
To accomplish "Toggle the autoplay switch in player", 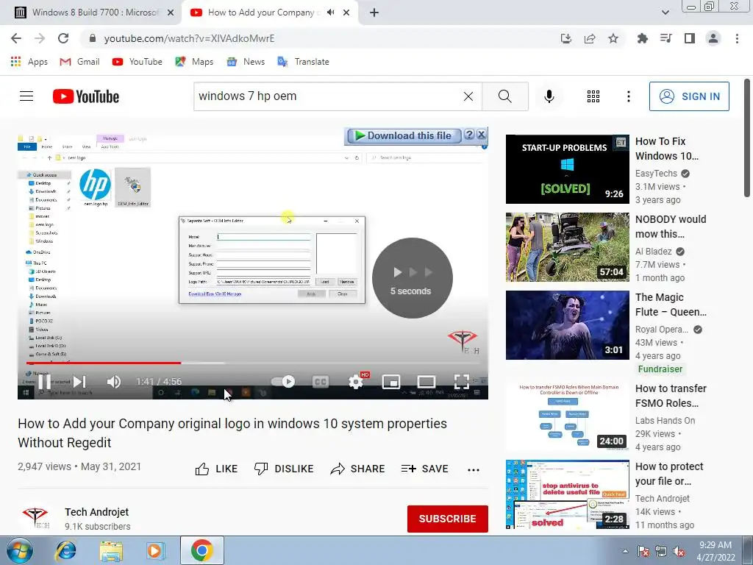I will [283, 382].
